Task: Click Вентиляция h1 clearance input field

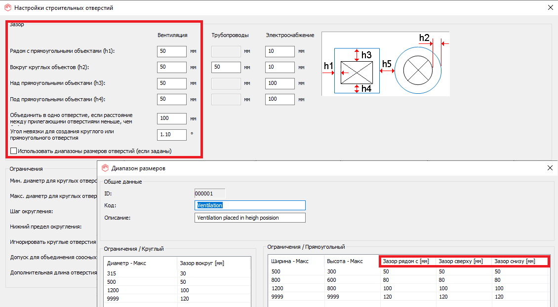Action: pos(172,51)
